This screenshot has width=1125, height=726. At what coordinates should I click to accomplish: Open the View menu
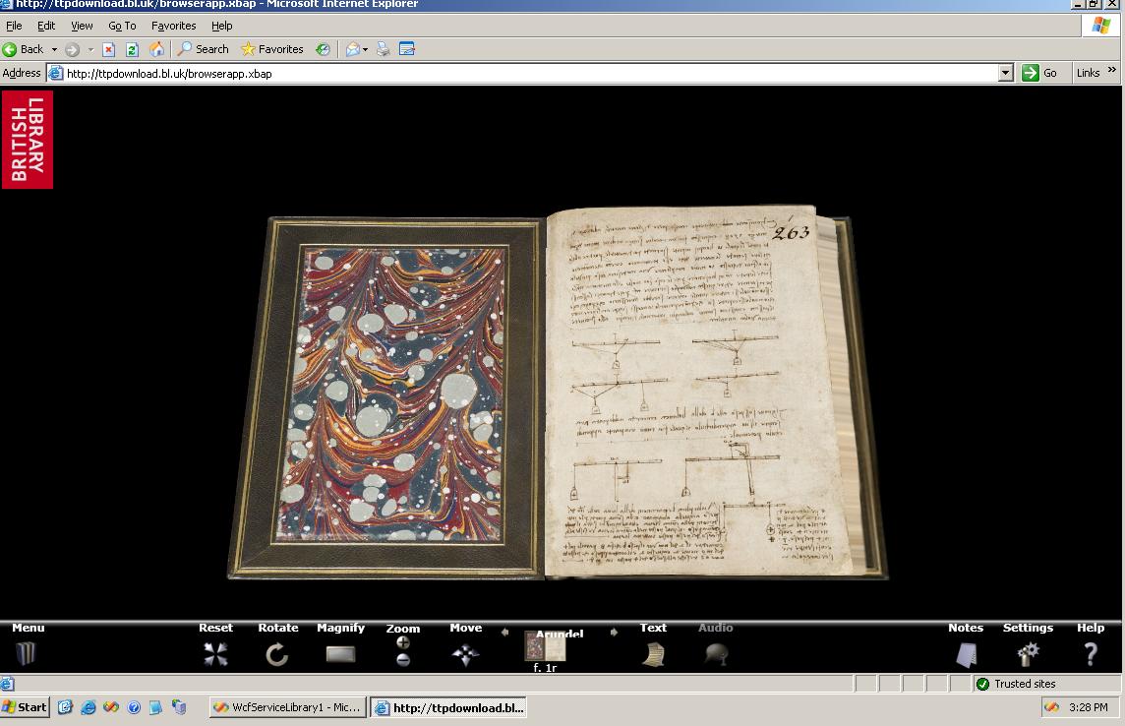click(81, 26)
